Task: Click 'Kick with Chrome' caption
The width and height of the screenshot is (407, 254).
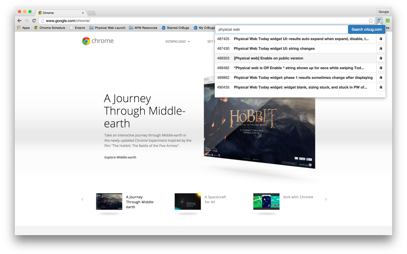Action: click(x=298, y=197)
